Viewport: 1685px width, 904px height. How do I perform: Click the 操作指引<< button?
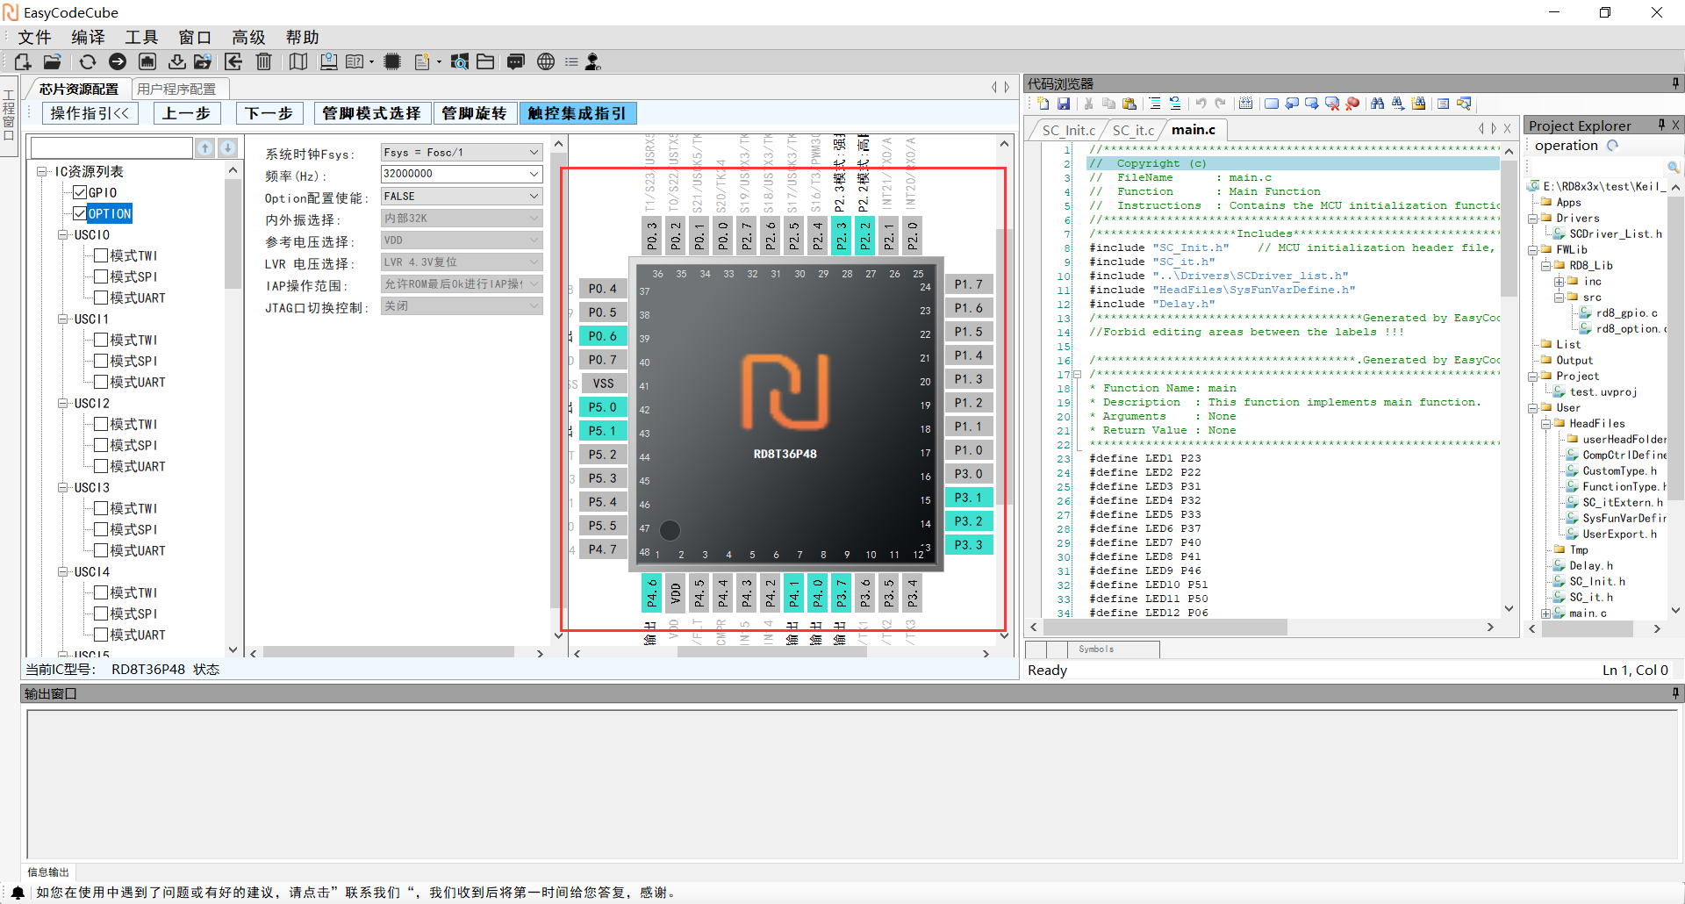click(x=90, y=113)
